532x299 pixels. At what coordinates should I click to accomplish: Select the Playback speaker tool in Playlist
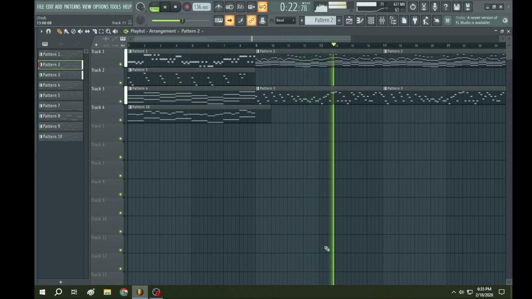(x=115, y=31)
